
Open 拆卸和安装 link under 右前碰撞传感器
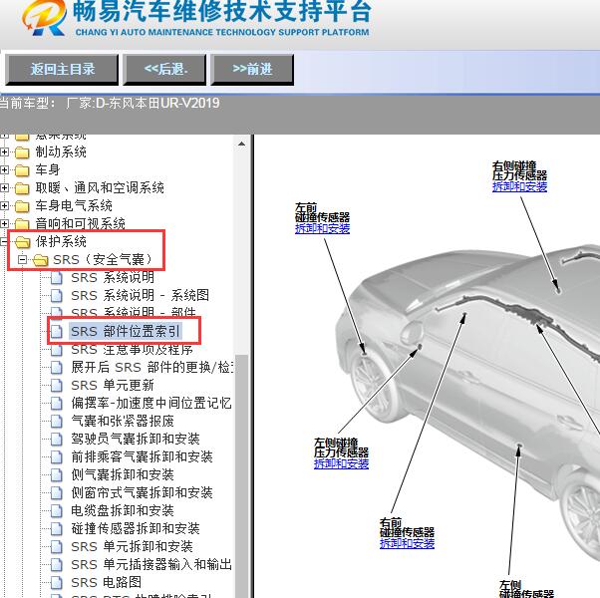pyautogui.click(x=407, y=543)
